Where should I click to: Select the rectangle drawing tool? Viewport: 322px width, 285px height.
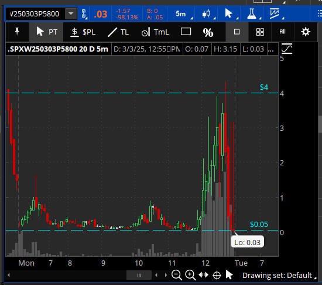pos(186,32)
